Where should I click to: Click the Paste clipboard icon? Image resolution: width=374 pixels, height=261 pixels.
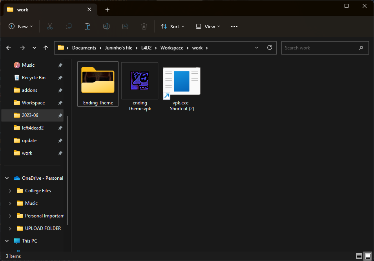87,26
